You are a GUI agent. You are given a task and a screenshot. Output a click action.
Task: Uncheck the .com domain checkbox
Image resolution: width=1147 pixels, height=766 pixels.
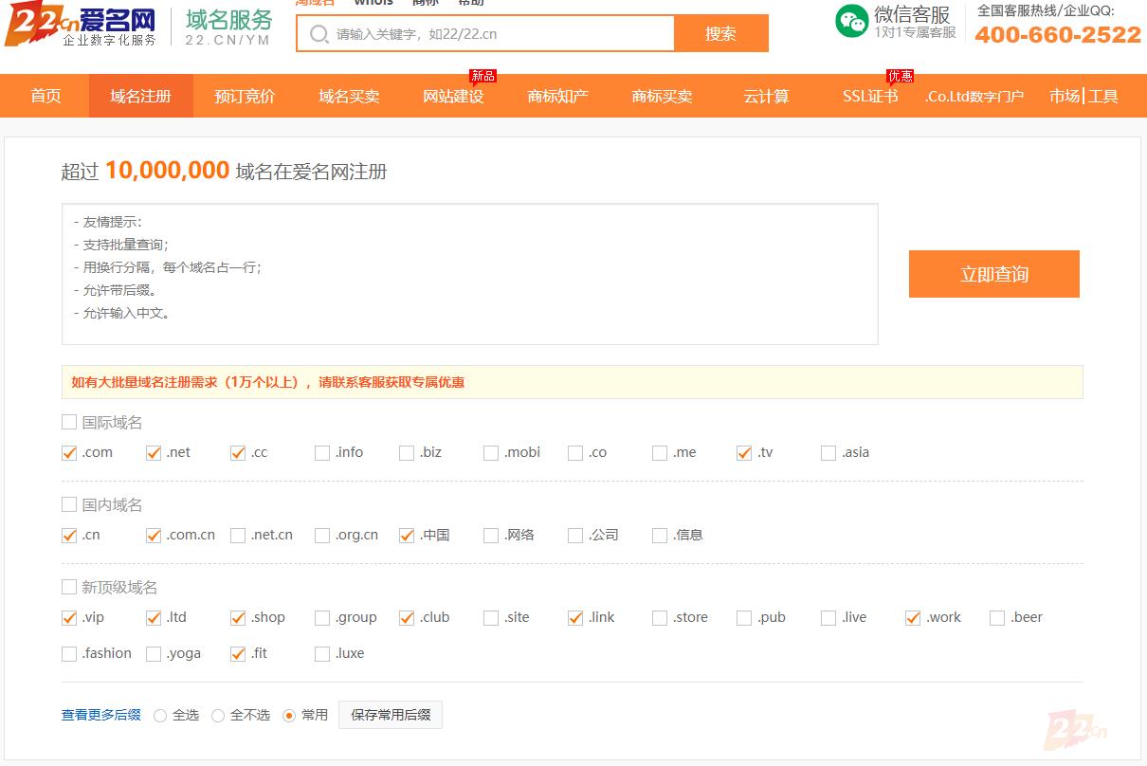69,453
